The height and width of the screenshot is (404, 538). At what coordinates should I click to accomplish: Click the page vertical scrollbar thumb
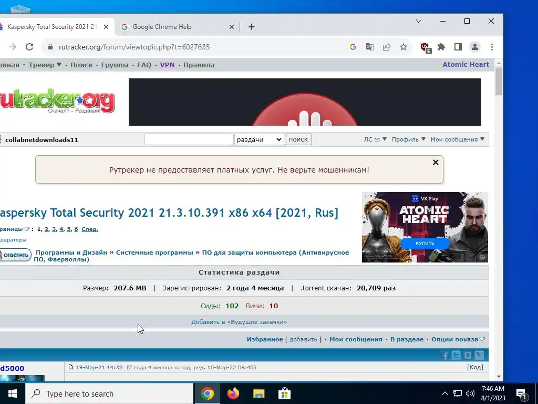click(x=499, y=82)
